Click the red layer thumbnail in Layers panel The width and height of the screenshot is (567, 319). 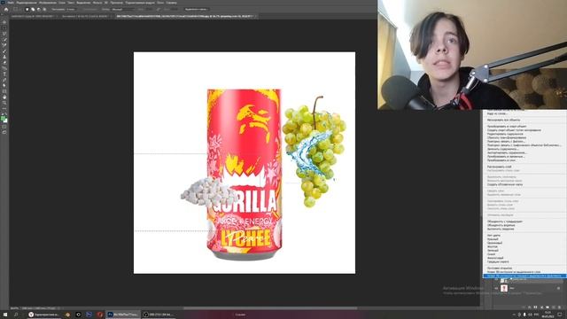tap(504, 288)
